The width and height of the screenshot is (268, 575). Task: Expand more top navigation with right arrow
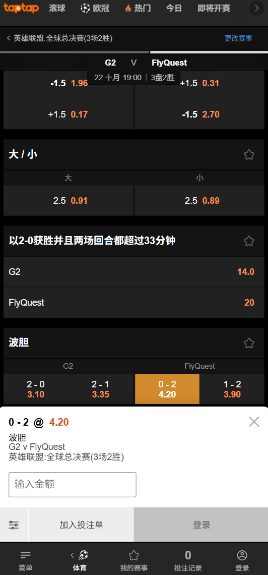click(x=256, y=9)
